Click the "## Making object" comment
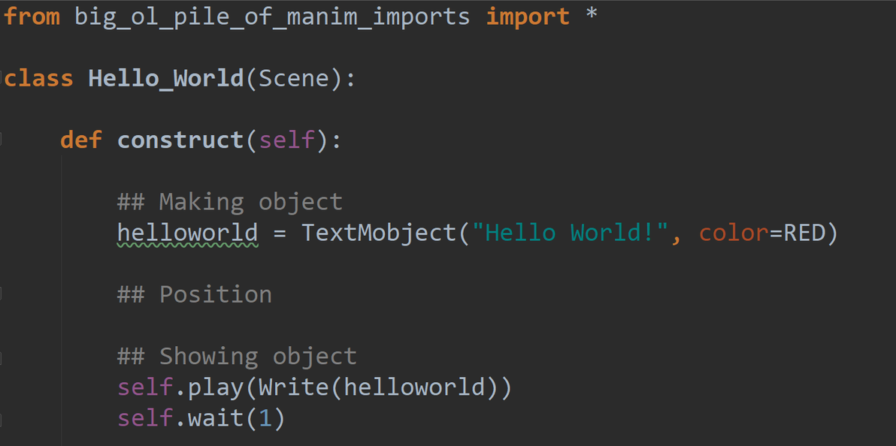This screenshot has height=446, width=896. click(230, 201)
